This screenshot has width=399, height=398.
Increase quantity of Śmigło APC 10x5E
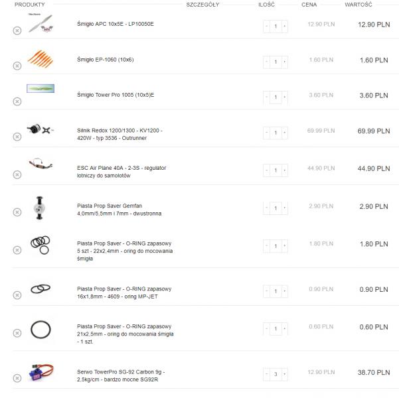[285, 27]
